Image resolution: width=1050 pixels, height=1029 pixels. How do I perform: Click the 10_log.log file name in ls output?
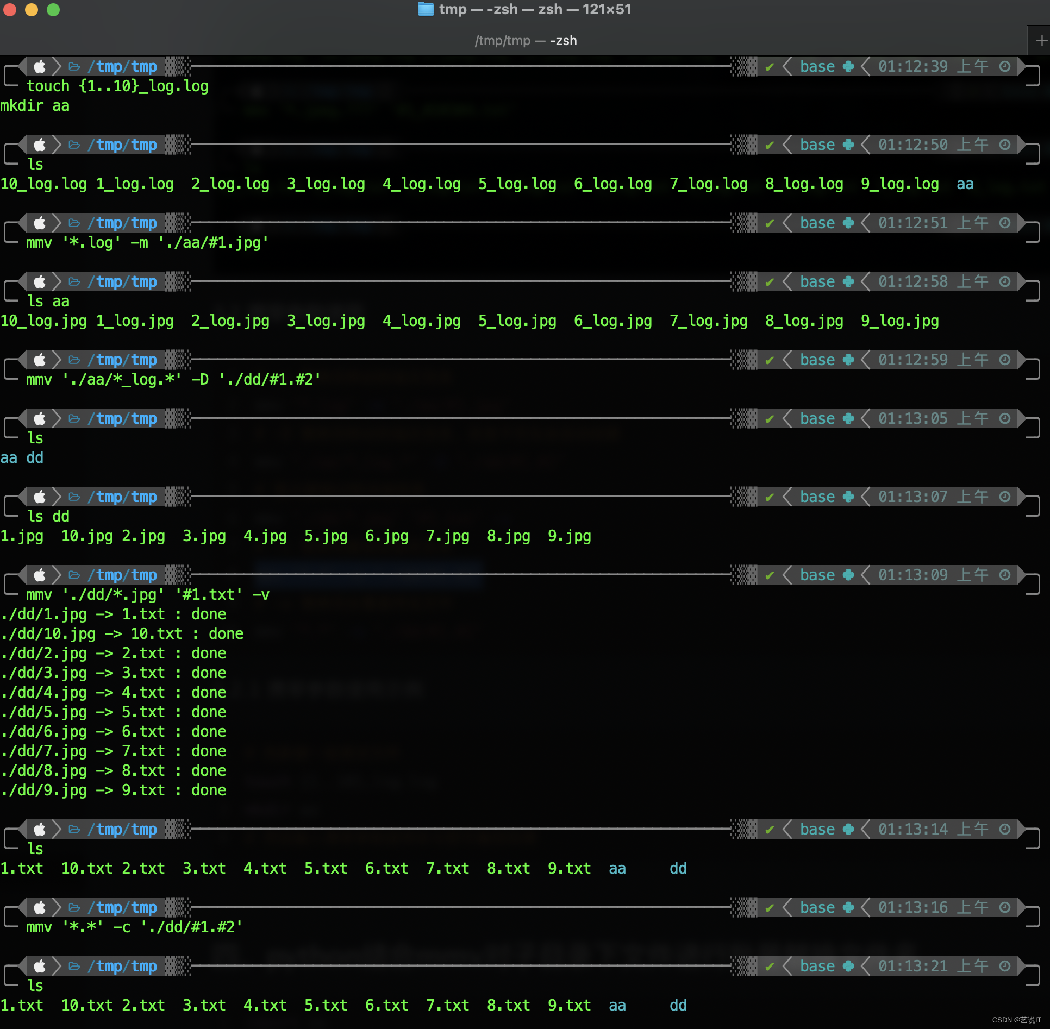click(x=43, y=184)
